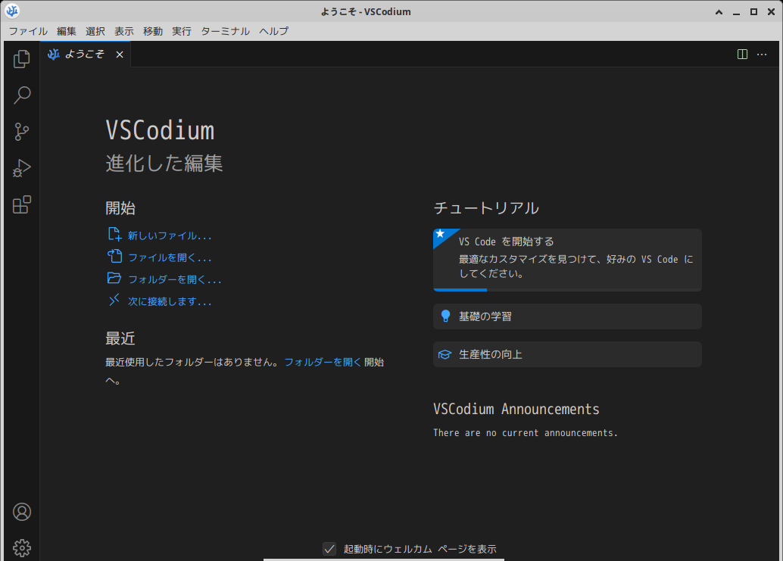Open the Search view in activity bar

(x=21, y=95)
